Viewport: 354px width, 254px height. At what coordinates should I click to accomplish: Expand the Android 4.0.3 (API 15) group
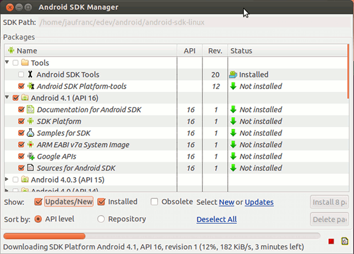(7, 179)
